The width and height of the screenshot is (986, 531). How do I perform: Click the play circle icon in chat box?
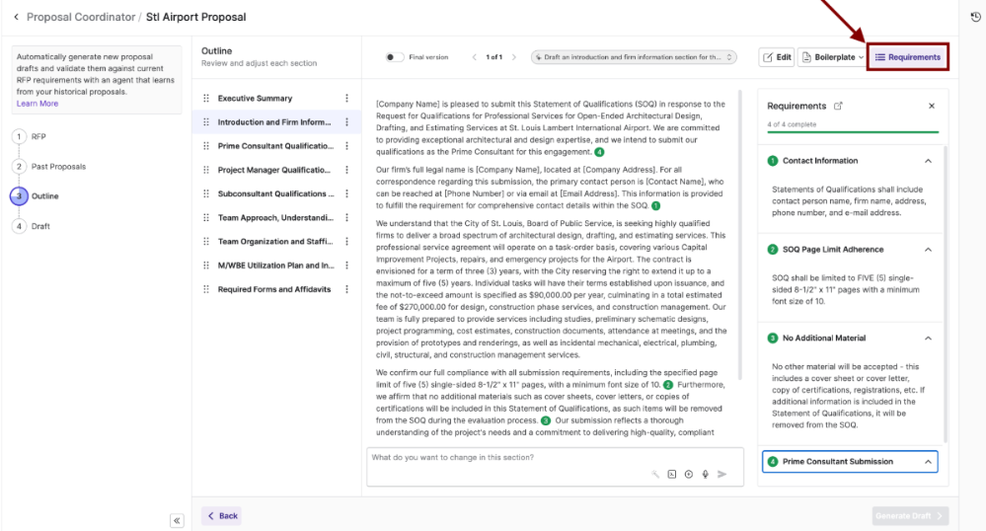(x=689, y=475)
